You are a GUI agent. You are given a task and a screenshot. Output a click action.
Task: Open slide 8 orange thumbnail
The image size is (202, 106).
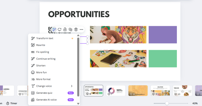(138, 91)
